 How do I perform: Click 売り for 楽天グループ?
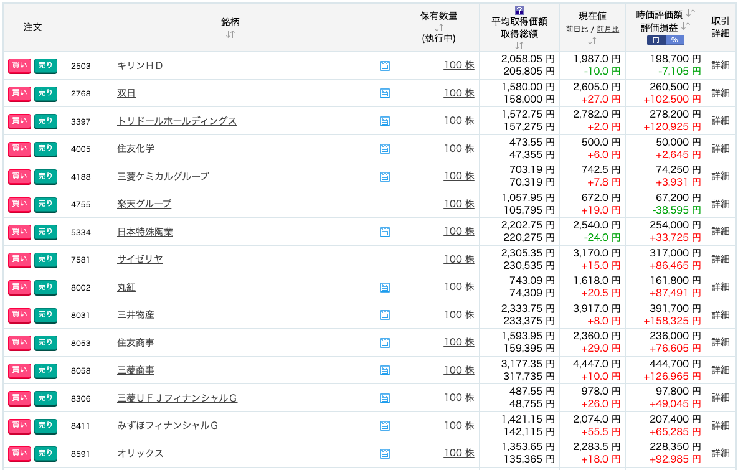pyautogui.click(x=45, y=204)
